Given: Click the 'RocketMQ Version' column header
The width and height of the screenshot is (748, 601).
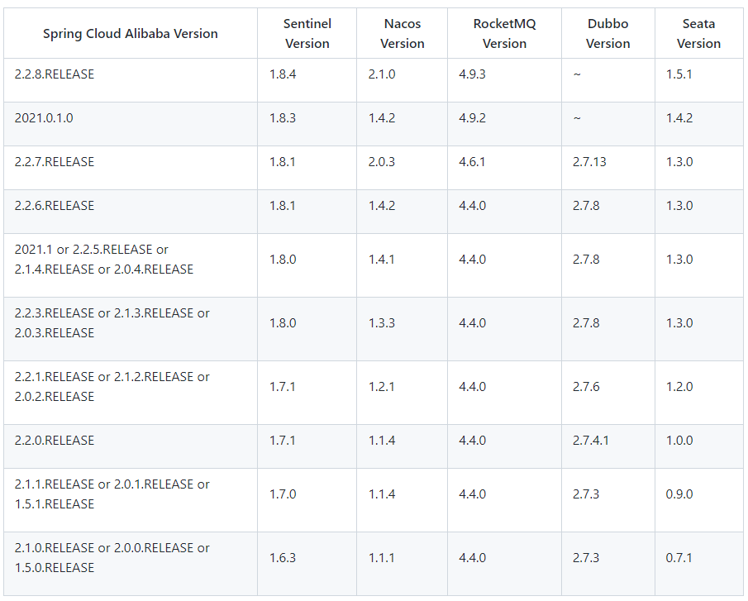Looking at the screenshot, I should 504,33.
